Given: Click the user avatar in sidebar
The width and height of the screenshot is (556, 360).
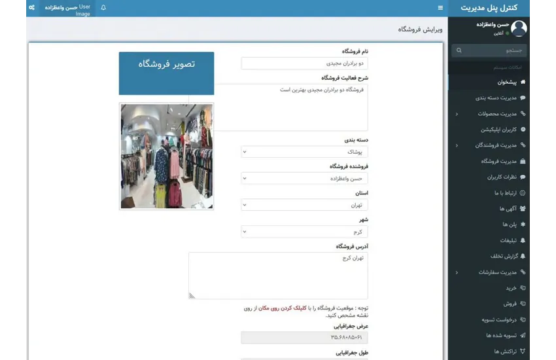Looking at the screenshot, I should pos(519,28).
